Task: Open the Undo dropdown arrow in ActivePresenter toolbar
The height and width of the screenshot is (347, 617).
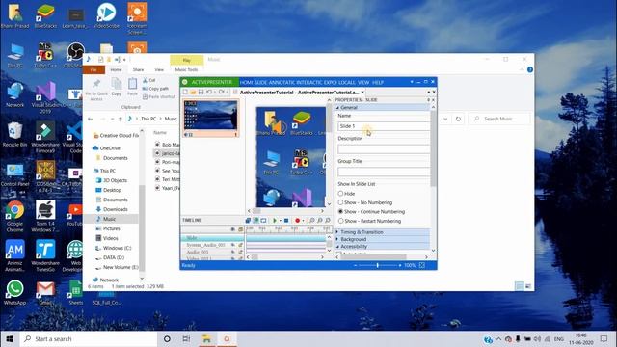Action: tap(214, 93)
